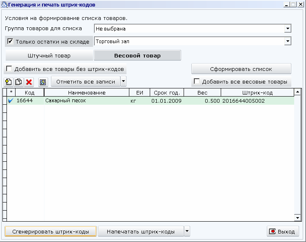
Task: Open arrow next to 'Отметить все записи'
Action: [123, 81]
